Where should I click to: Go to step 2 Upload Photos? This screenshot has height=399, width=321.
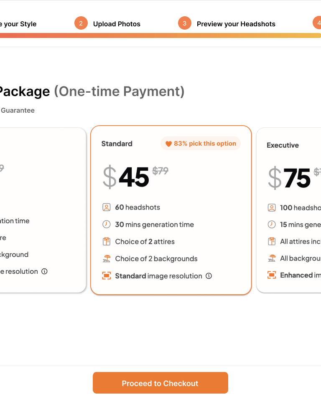[117, 24]
